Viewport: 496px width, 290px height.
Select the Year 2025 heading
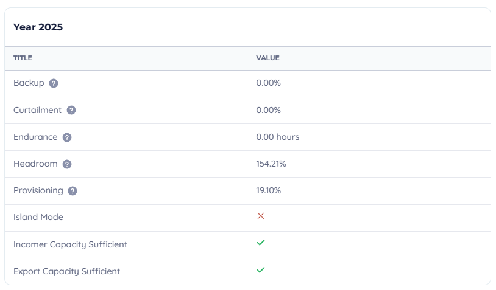[x=38, y=27]
